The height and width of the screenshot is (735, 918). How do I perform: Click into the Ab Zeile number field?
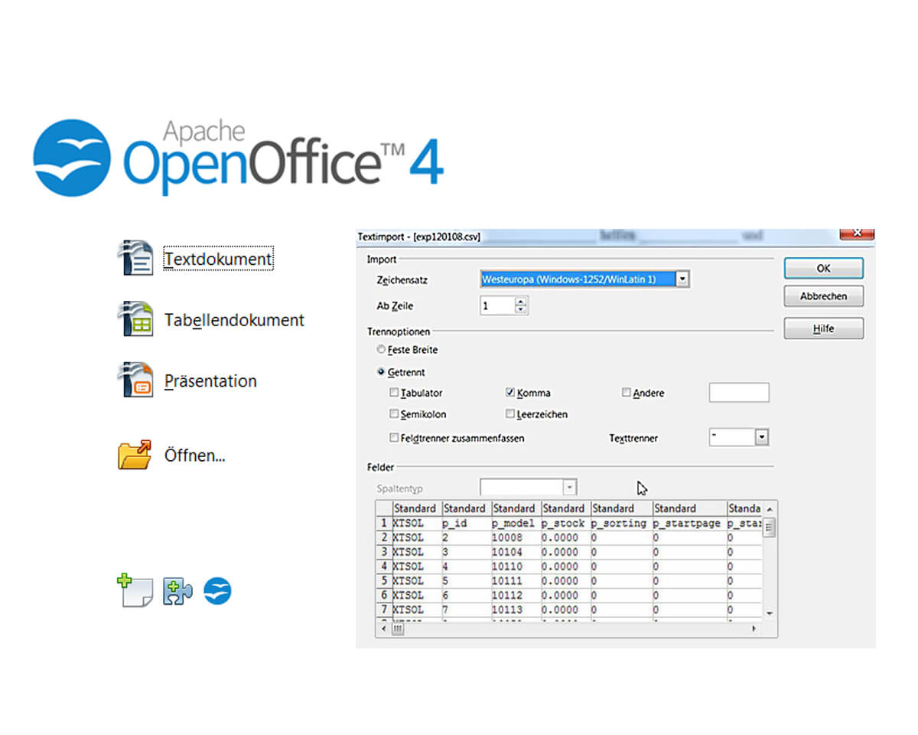click(497, 305)
